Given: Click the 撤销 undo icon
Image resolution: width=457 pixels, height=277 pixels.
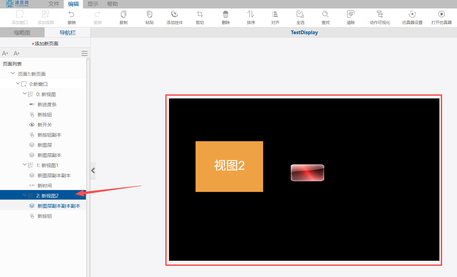Looking at the screenshot, I should click(x=71, y=14).
